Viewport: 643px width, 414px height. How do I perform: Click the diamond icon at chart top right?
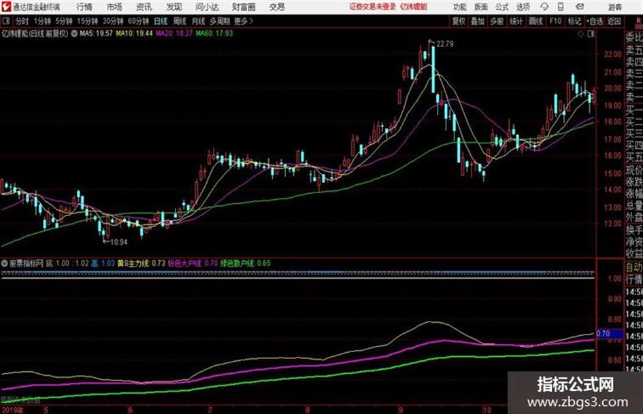click(580, 34)
